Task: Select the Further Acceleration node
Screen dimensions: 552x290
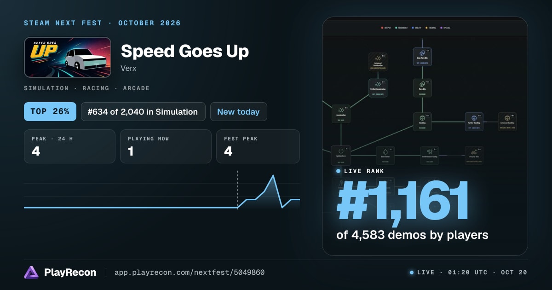Action: [378, 87]
